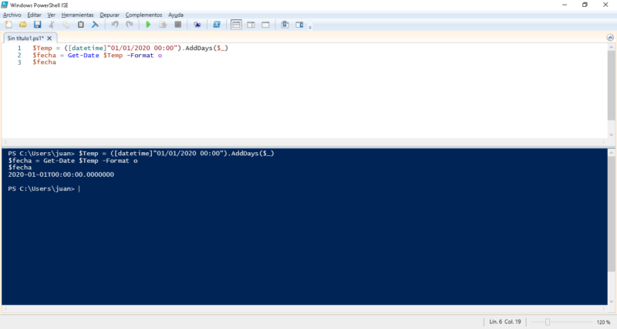Close the Sin título1.ps1 tab
The image size is (617, 329).
(x=50, y=38)
